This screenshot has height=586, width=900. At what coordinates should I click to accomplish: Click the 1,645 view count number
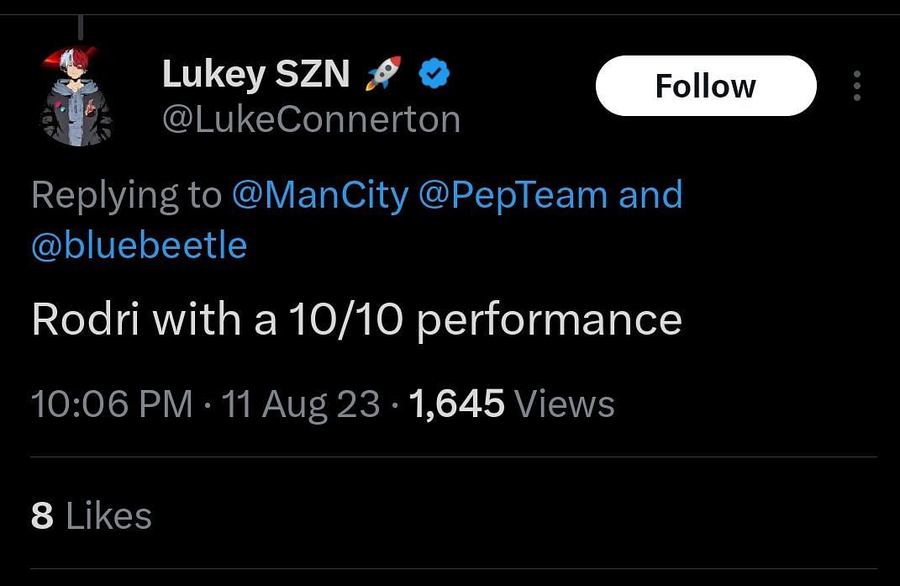click(x=456, y=404)
